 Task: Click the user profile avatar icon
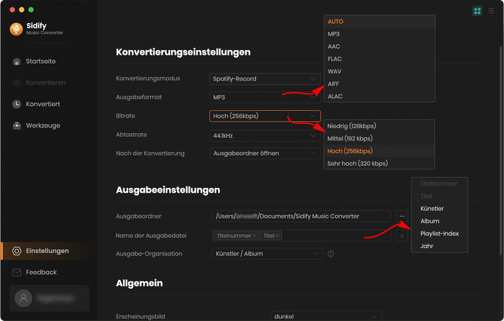click(24, 298)
